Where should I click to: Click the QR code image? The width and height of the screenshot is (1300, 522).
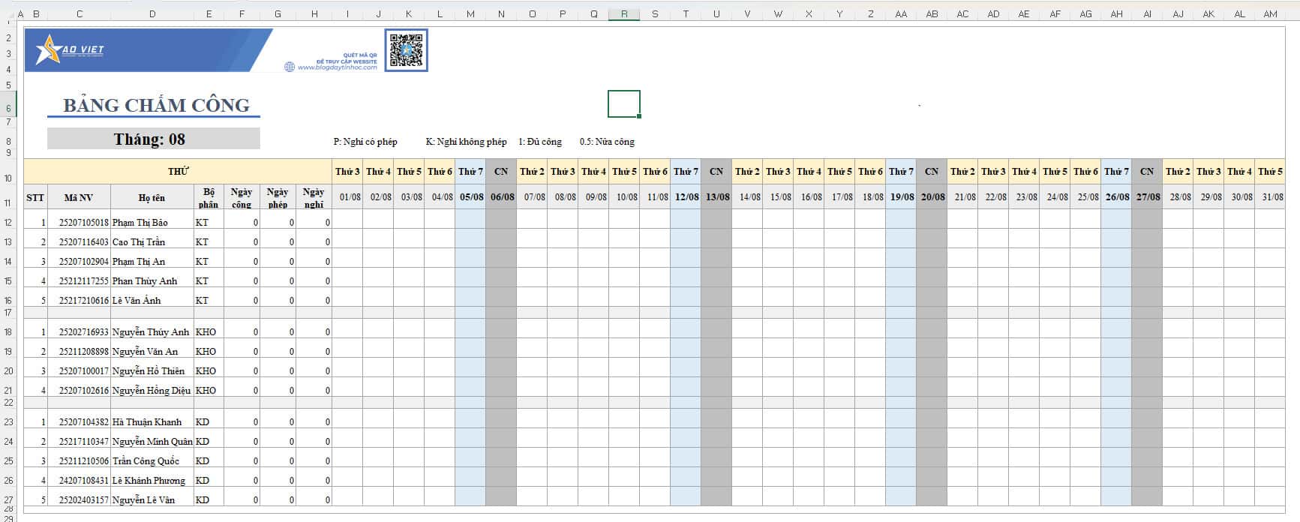(x=407, y=50)
